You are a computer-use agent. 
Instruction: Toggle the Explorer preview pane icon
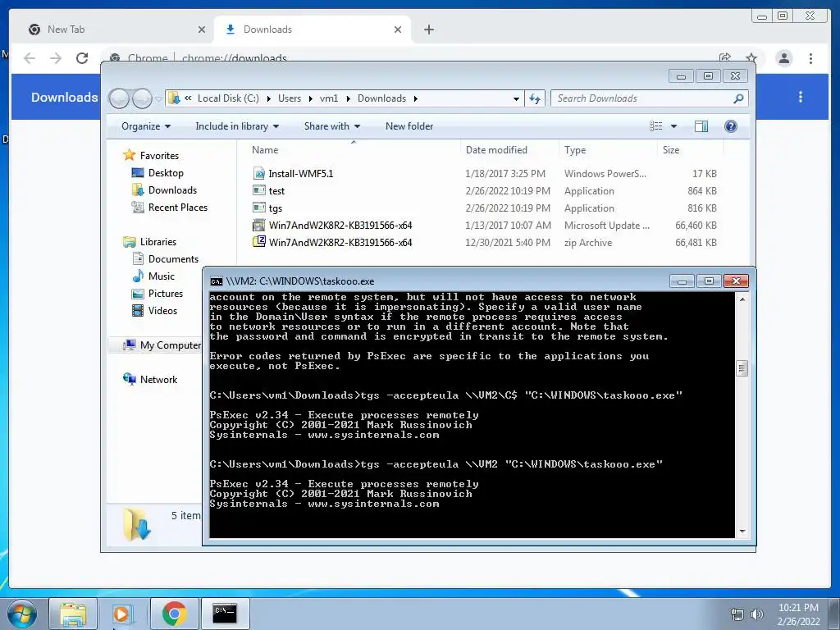point(701,126)
